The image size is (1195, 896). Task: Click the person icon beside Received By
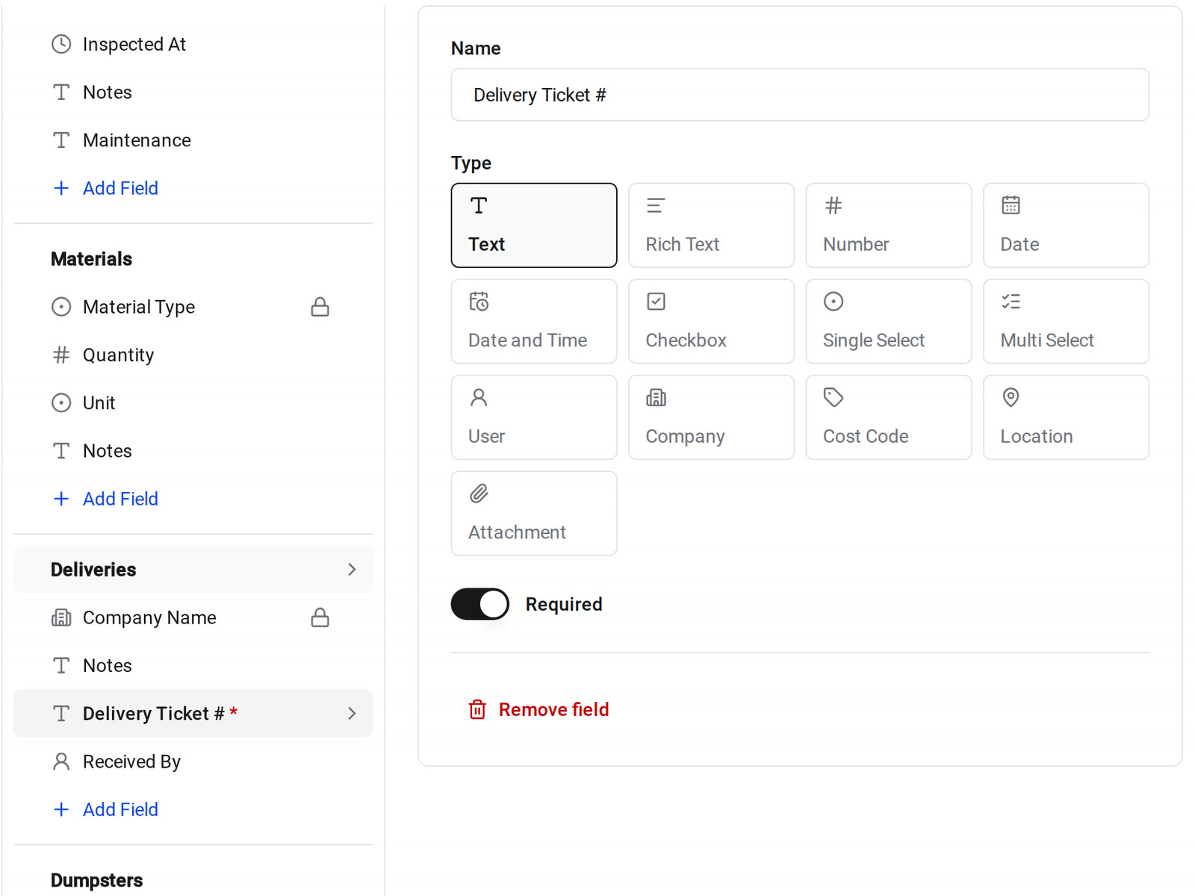tap(61, 762)
